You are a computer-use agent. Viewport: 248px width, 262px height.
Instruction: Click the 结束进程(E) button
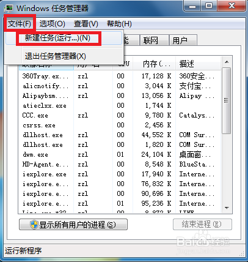pyautogui.click(x=202, y=224)
